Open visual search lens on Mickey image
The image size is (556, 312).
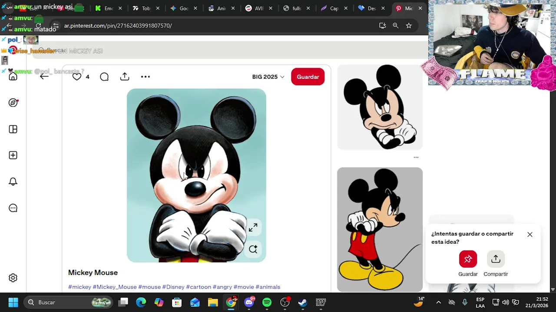pos(253,249)
